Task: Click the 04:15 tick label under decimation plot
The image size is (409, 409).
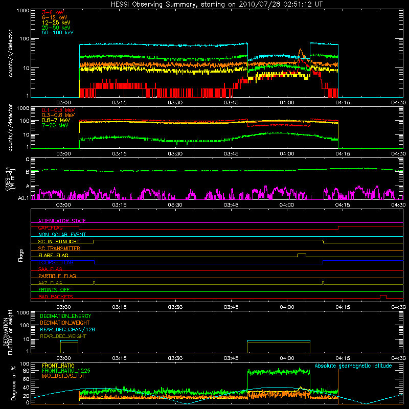Action: pos(343,358)
